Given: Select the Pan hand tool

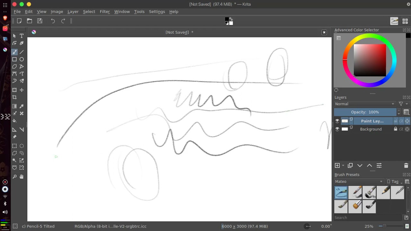Looking at the screenshot, I should click(22, 177).
